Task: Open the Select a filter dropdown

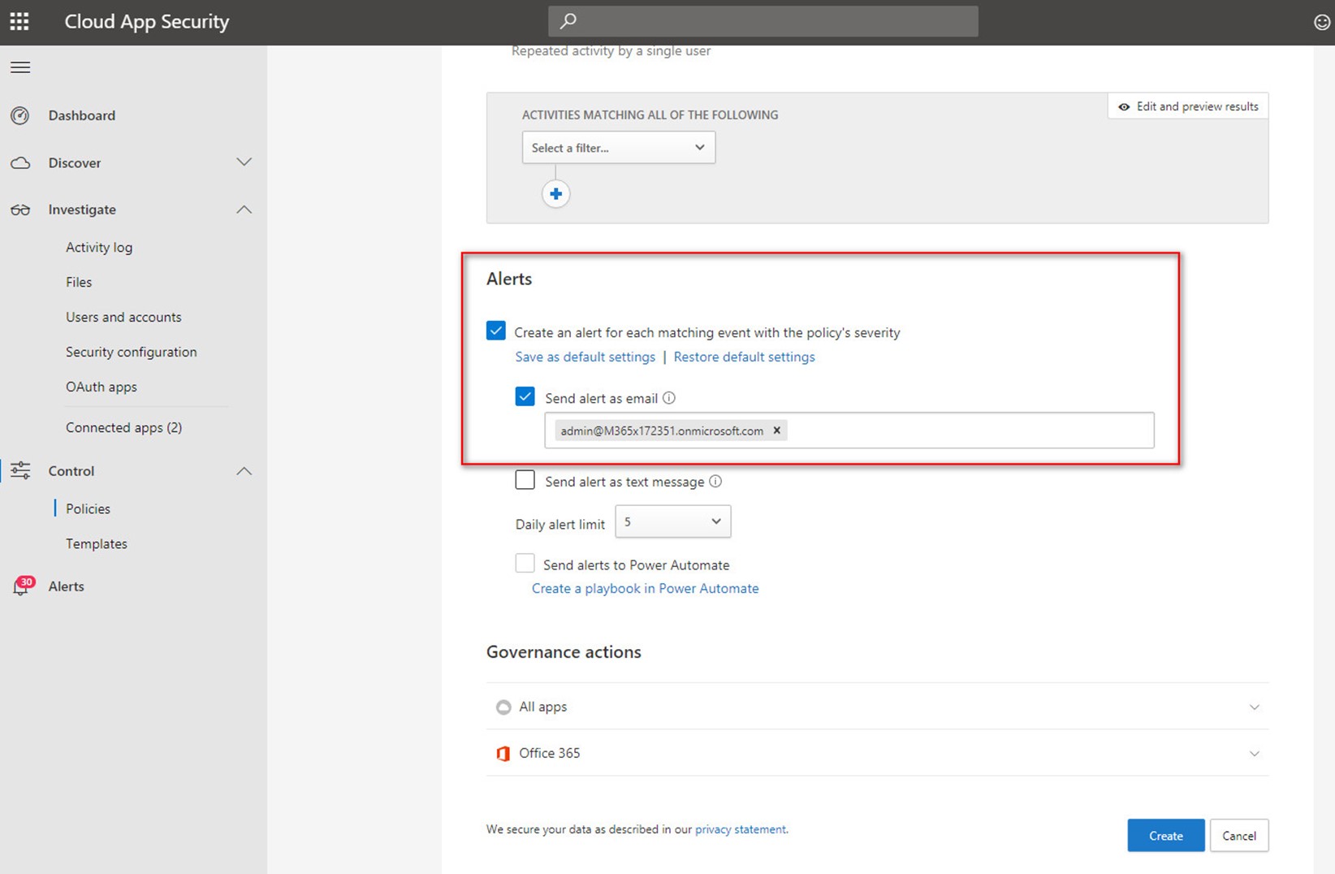Action: 619,148
